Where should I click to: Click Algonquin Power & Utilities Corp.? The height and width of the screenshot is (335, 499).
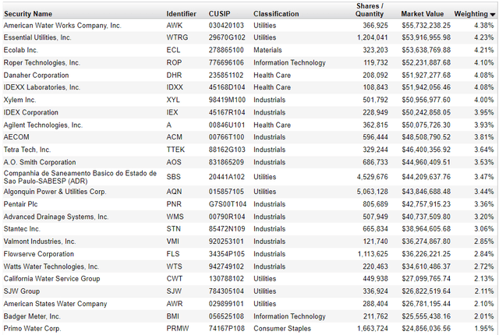(x=55, y=192)
